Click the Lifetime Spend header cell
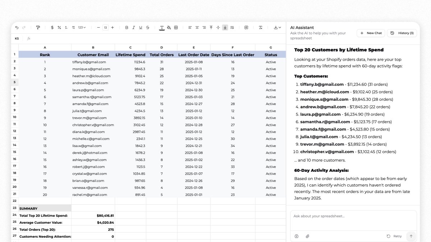The width and height of the screenshot is (431, 242). 130,55
